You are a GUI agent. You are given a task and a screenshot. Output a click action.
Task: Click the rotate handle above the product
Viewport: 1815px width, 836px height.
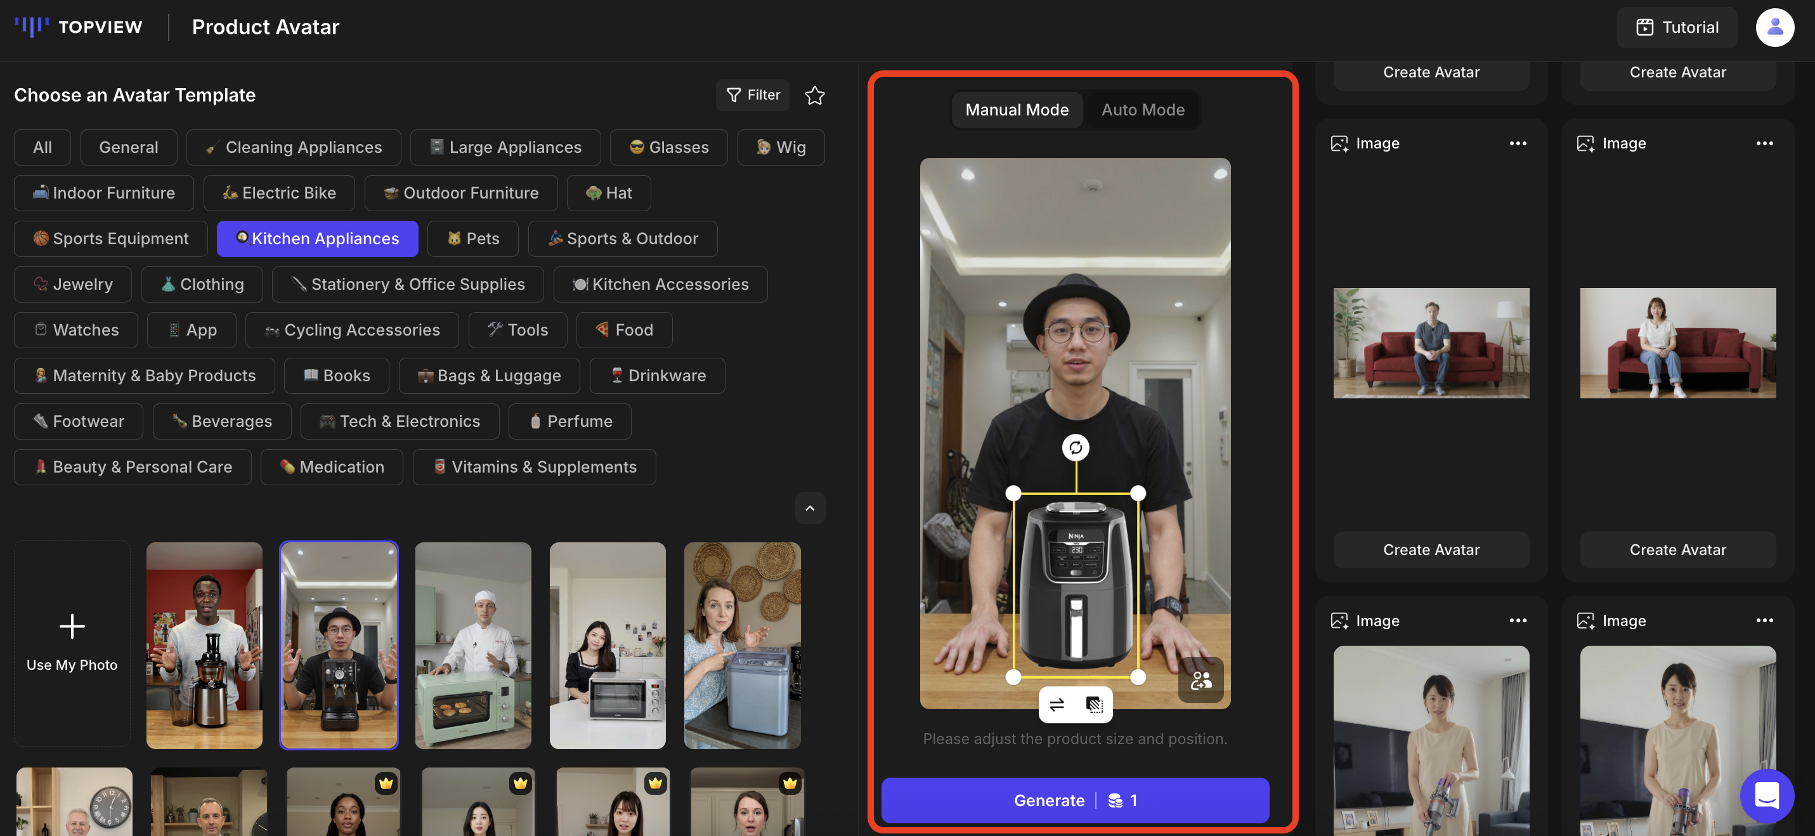[1075, 447]
